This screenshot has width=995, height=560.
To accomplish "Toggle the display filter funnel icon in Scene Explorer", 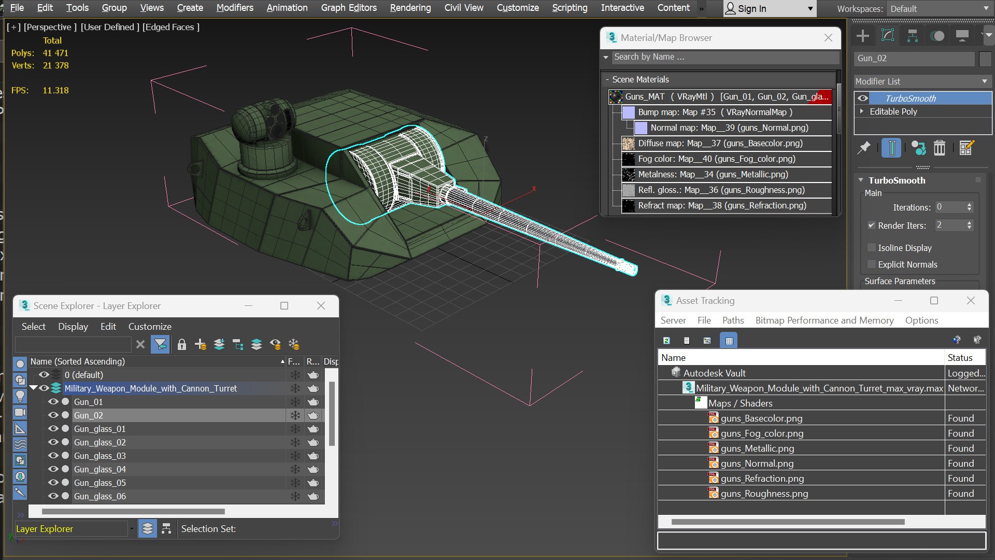I will (x=160, y=344).
